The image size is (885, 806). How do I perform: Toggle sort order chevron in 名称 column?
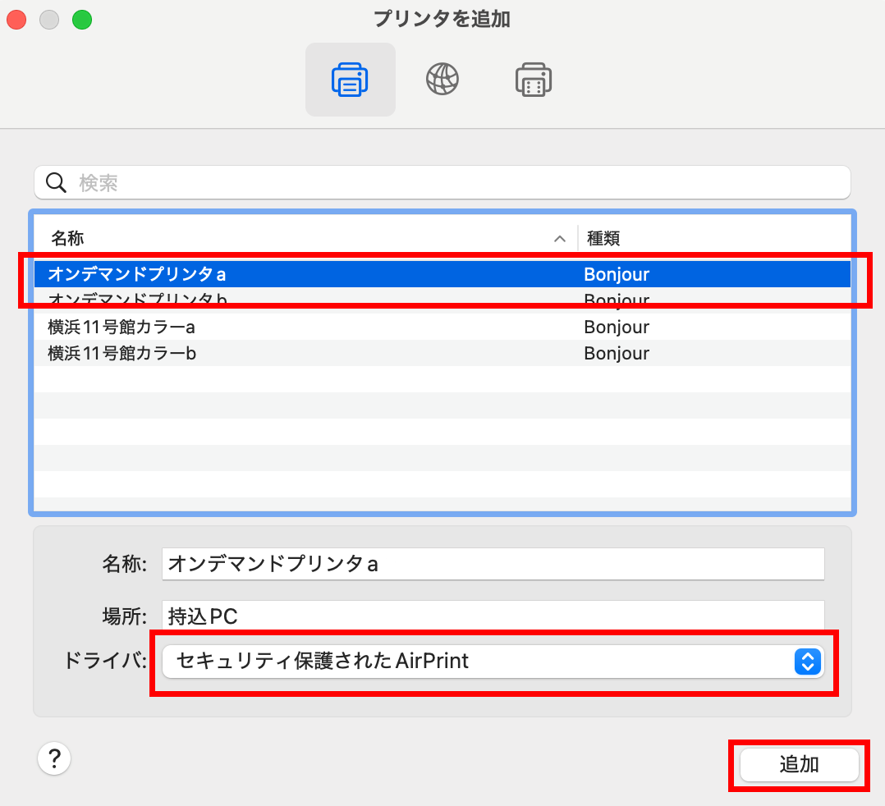click(560, 239)
